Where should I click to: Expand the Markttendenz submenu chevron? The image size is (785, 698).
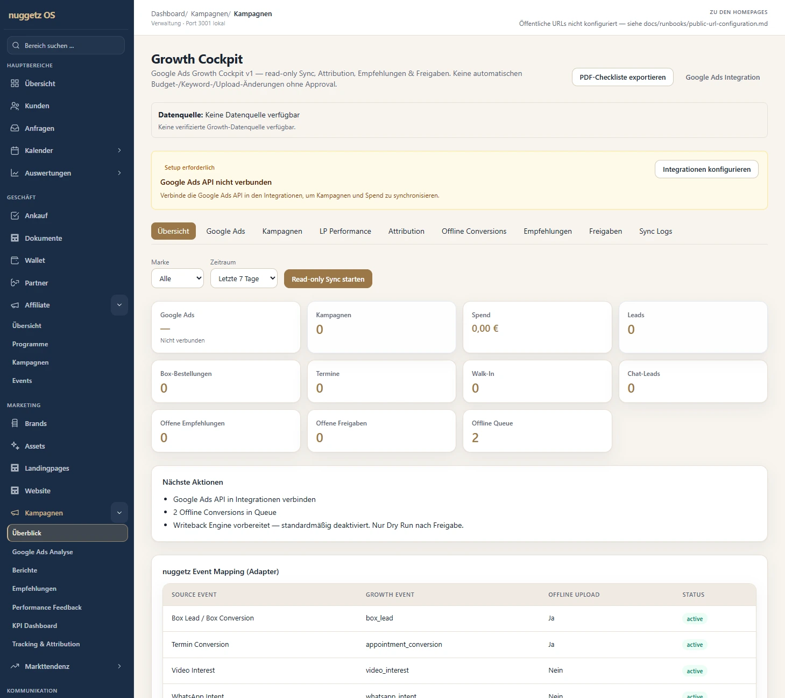(x=119, y=666)
